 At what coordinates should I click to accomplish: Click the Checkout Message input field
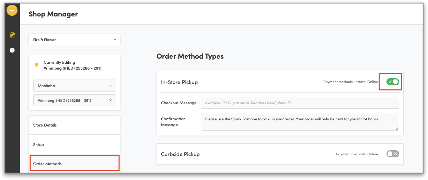(300, 103)
